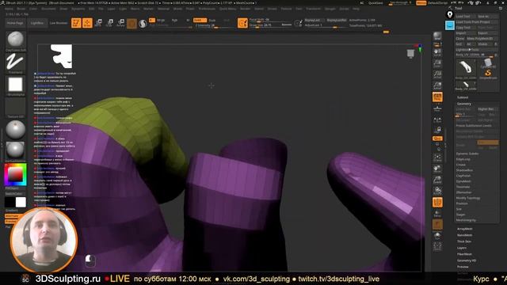This screenshot has width=507, height=285.
Task: Open the ClayBuildup brush thumbnail
Action: pos(15,40)
